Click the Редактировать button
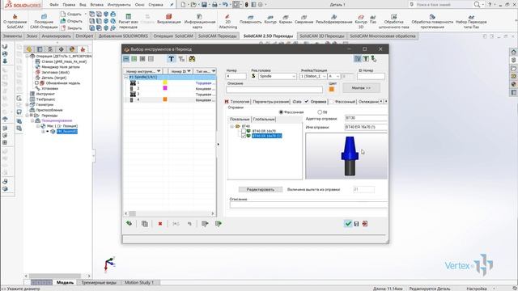The width and height of the screenshot is (518, 291). coord(261,189)
